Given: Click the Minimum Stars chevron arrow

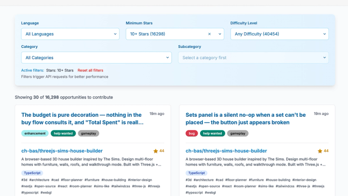Looking at the screenshot, I should [x=220, y=34].
